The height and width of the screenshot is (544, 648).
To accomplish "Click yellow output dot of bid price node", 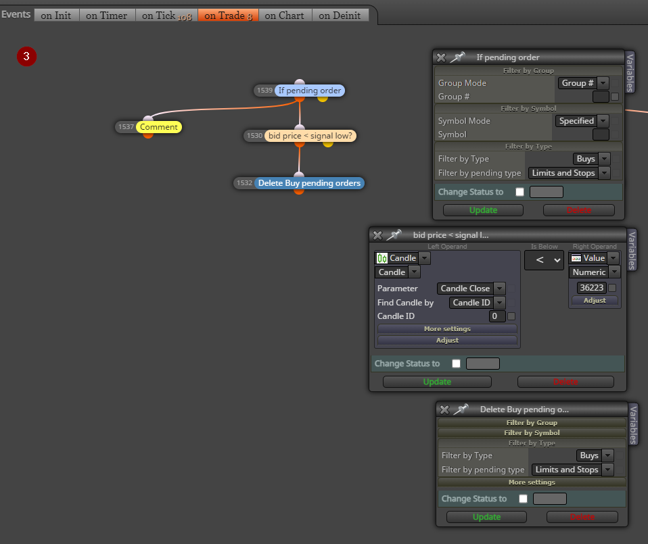I will click(x=327, y=144).
